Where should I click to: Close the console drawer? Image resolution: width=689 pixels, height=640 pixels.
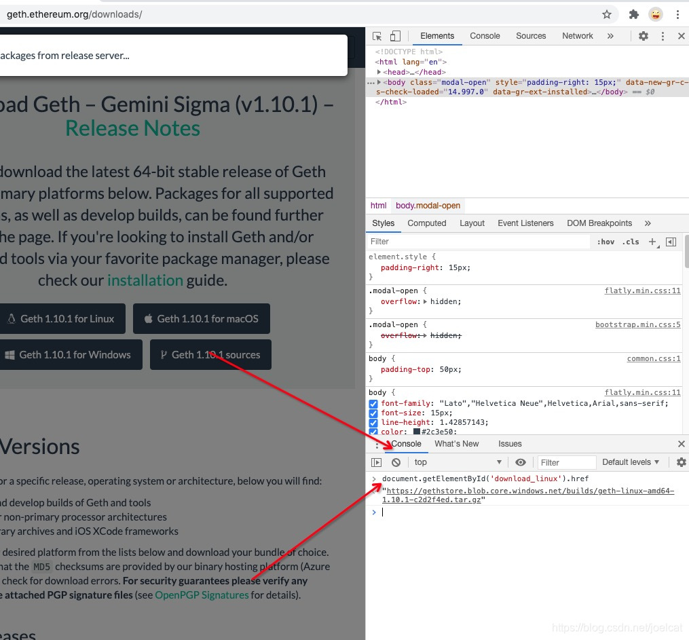[681, 444]
